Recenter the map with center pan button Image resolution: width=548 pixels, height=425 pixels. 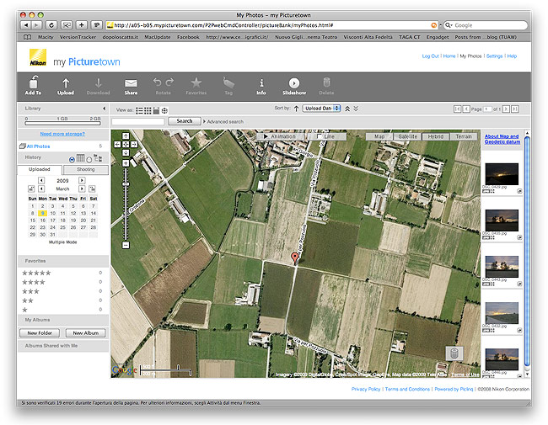coord(126,144)
